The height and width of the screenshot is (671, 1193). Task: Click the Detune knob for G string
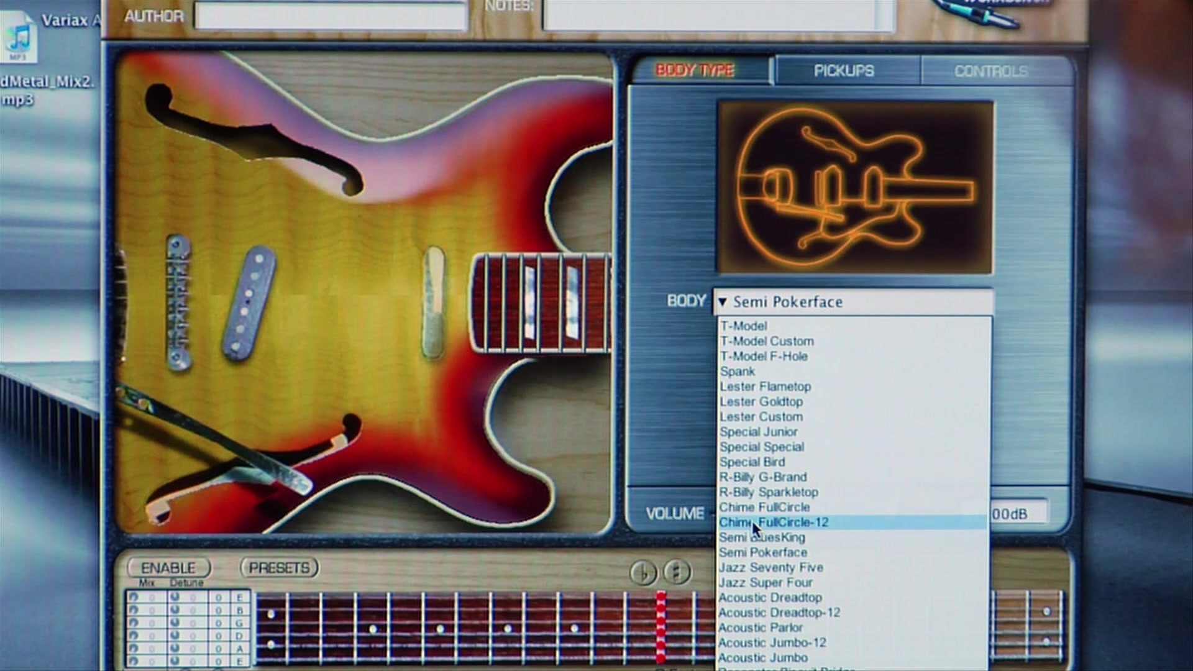(x=175, y=623)
